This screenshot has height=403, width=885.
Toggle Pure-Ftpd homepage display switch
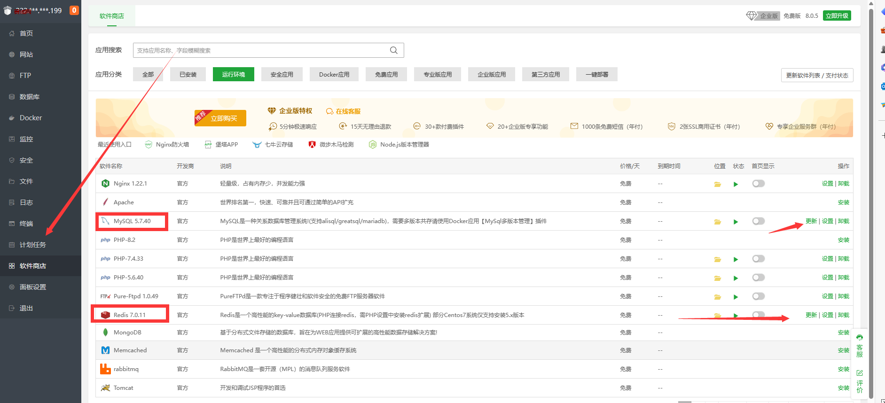pyautogui.click(x=758, y=296)
